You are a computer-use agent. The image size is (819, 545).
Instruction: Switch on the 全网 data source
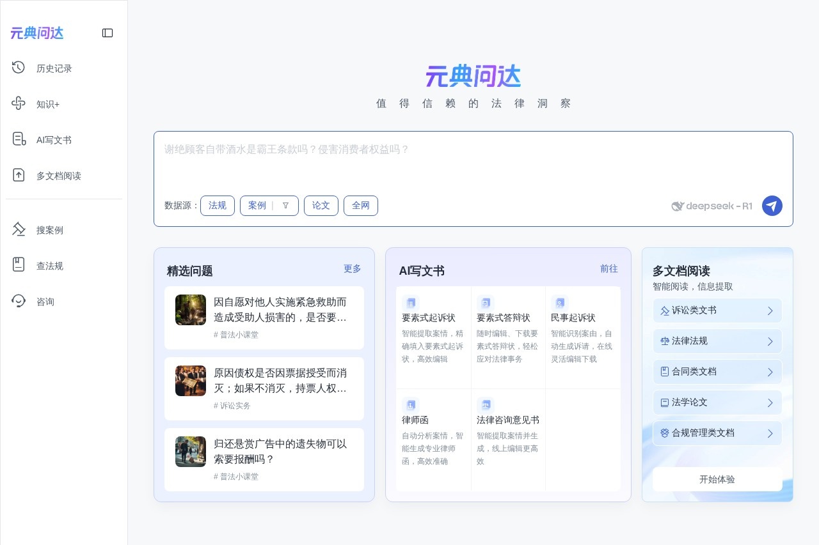click(x=360, y=206)
